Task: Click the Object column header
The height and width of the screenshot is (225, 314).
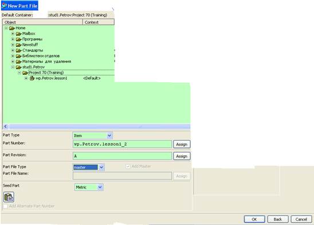Action: (x=42, y=22)
